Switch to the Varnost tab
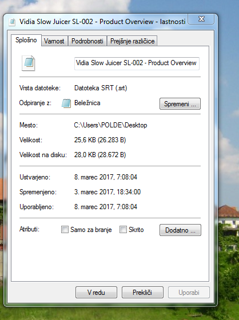Viewport: 239px width, 320px height. [54, 41]
